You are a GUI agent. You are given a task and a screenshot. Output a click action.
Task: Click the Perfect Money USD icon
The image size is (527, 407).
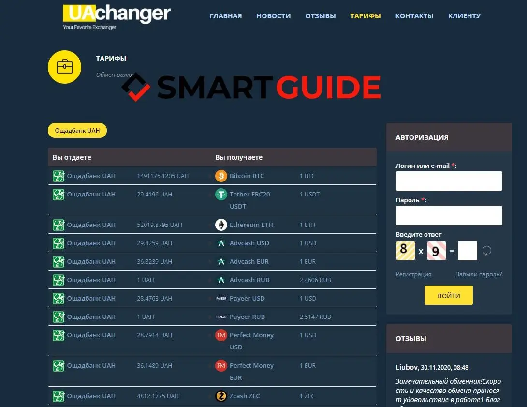221,335
